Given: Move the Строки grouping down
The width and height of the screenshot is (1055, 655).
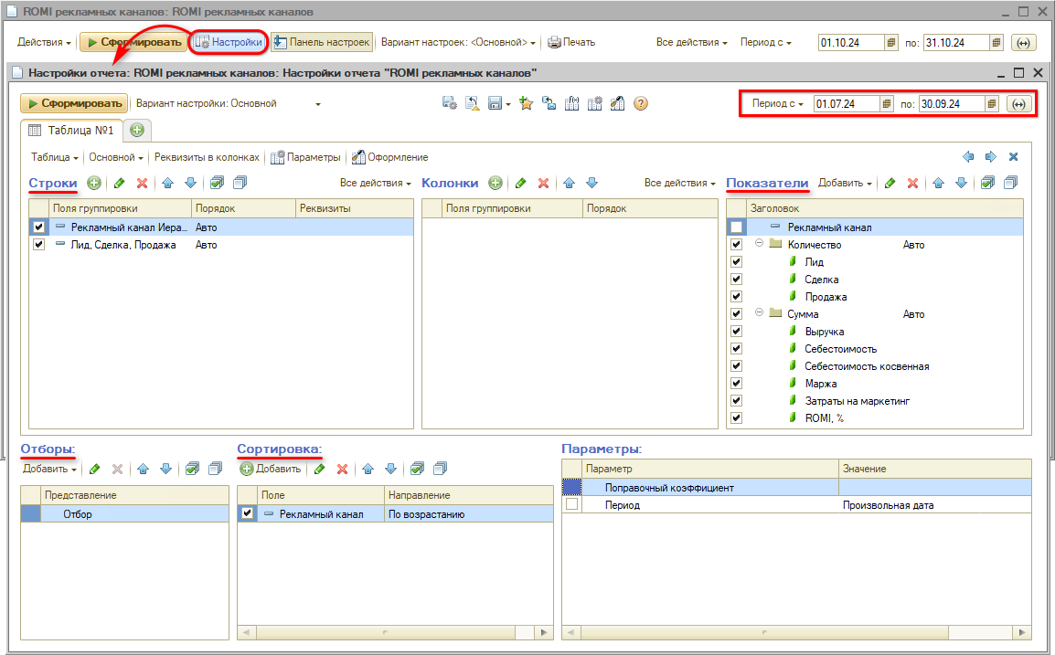Looking at the screenshot, I should tap(190, 183).
